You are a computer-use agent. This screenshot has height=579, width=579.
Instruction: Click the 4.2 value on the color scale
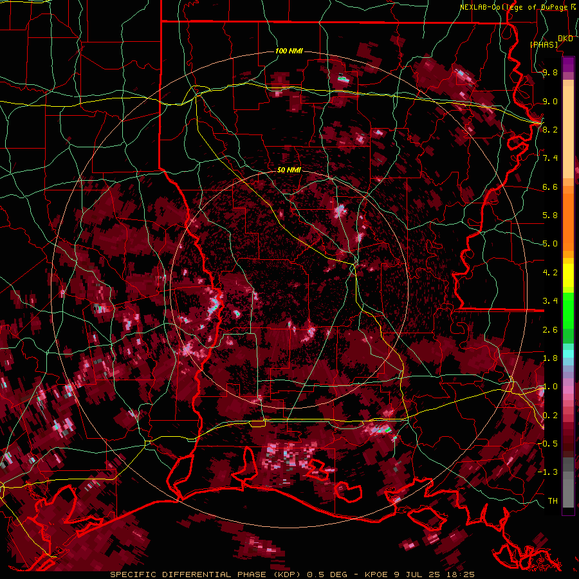550,273
